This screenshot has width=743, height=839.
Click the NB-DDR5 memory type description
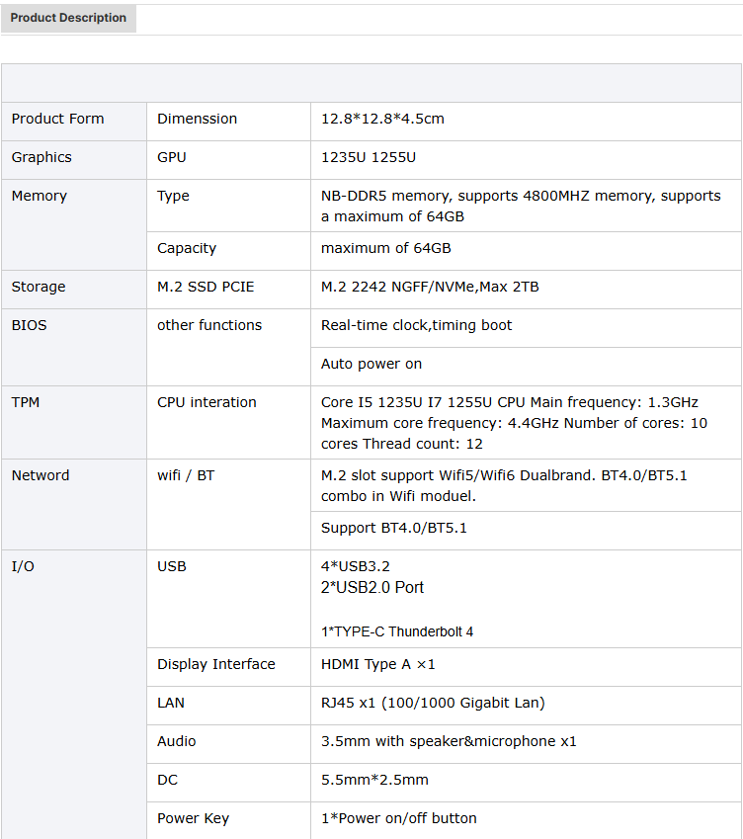(x=521, y=206)
